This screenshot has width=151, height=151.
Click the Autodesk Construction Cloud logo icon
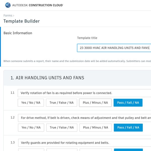[8, 5]
